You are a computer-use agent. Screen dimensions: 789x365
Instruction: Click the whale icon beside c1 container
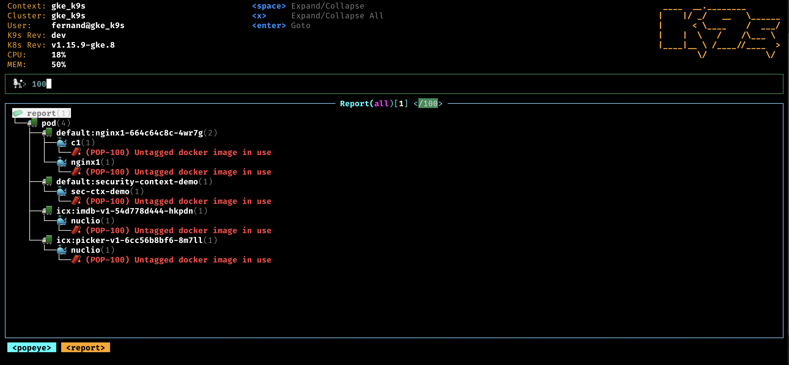pyautogui.click(x=62, y=143)
